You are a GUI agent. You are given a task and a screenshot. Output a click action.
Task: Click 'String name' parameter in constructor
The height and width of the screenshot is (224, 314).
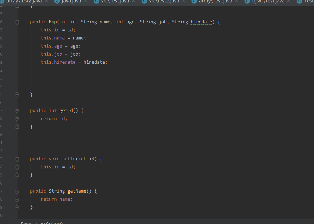pos(96,22)
